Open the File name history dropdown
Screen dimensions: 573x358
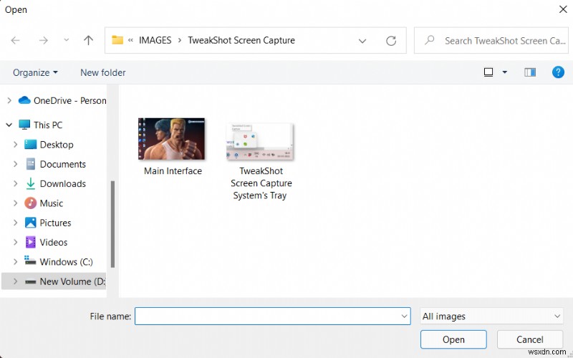click(x=404, y=316)
